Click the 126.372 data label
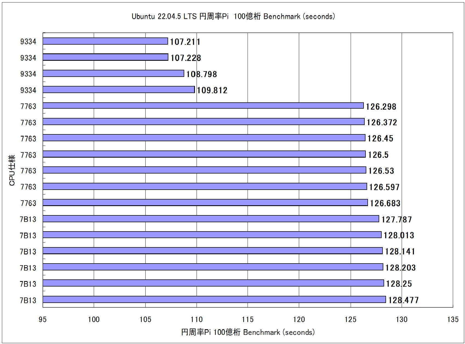The image size is (465, 344). point(382,122)
